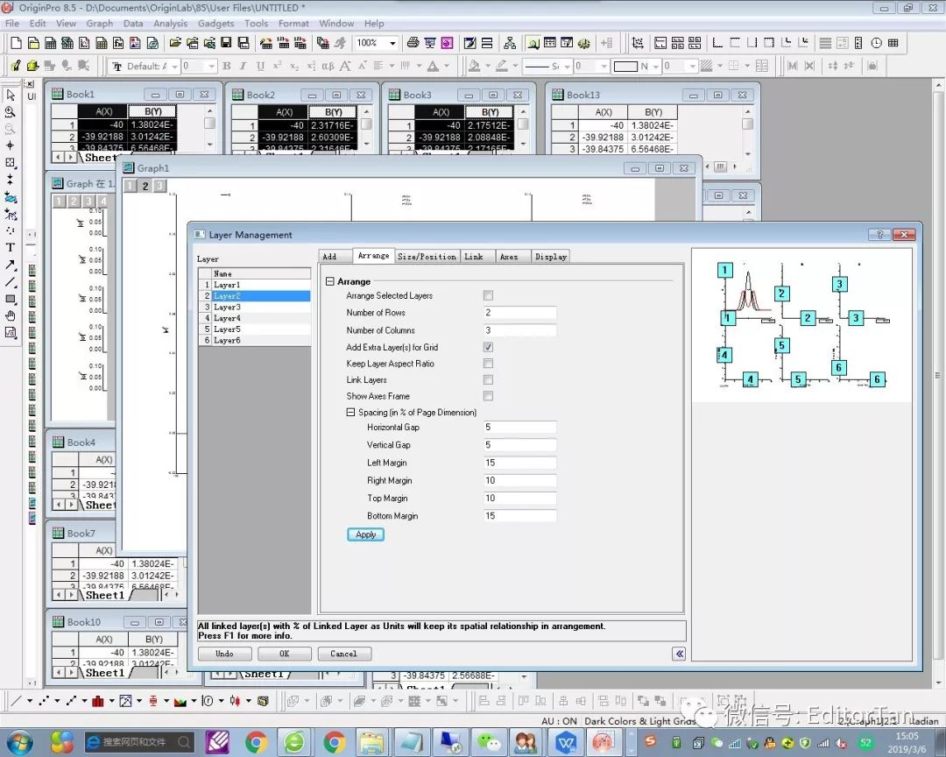The width and height of the screenshot is (946, 757).
Task: Open the column chart type dropdown arrow
Action: 111,701
